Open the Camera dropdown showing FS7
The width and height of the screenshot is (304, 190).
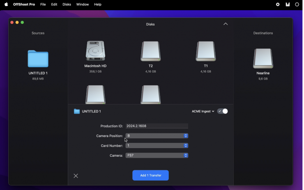[157, 156]
